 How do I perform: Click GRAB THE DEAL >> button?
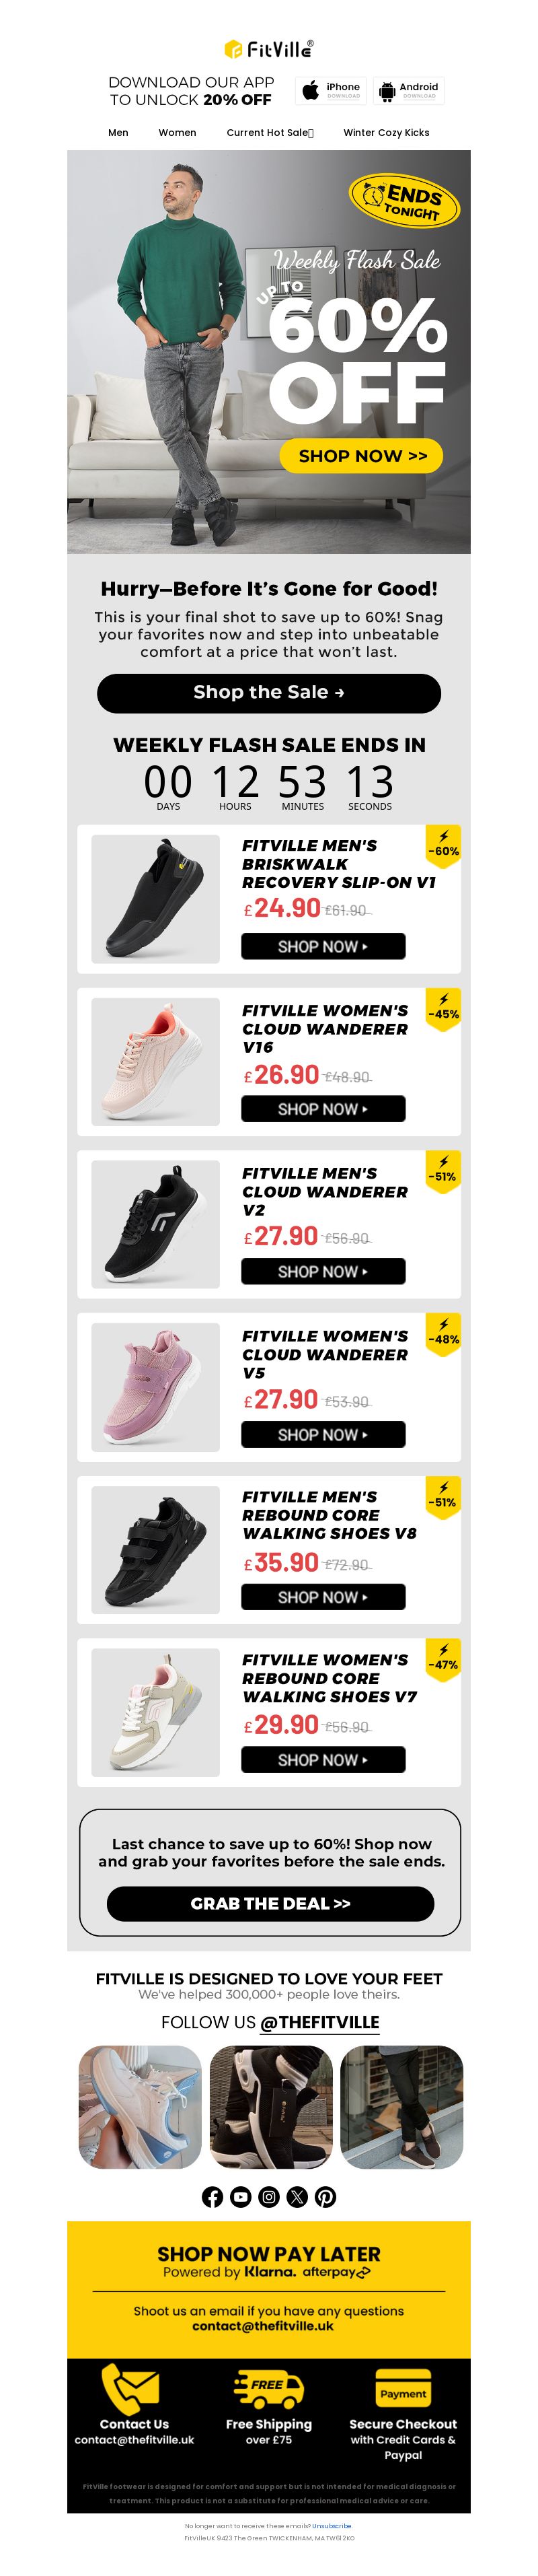pos(270,1903)
